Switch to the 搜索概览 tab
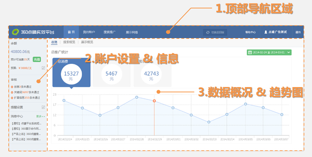312x157 pixels. pyautogui.click(x=69, y=42)
